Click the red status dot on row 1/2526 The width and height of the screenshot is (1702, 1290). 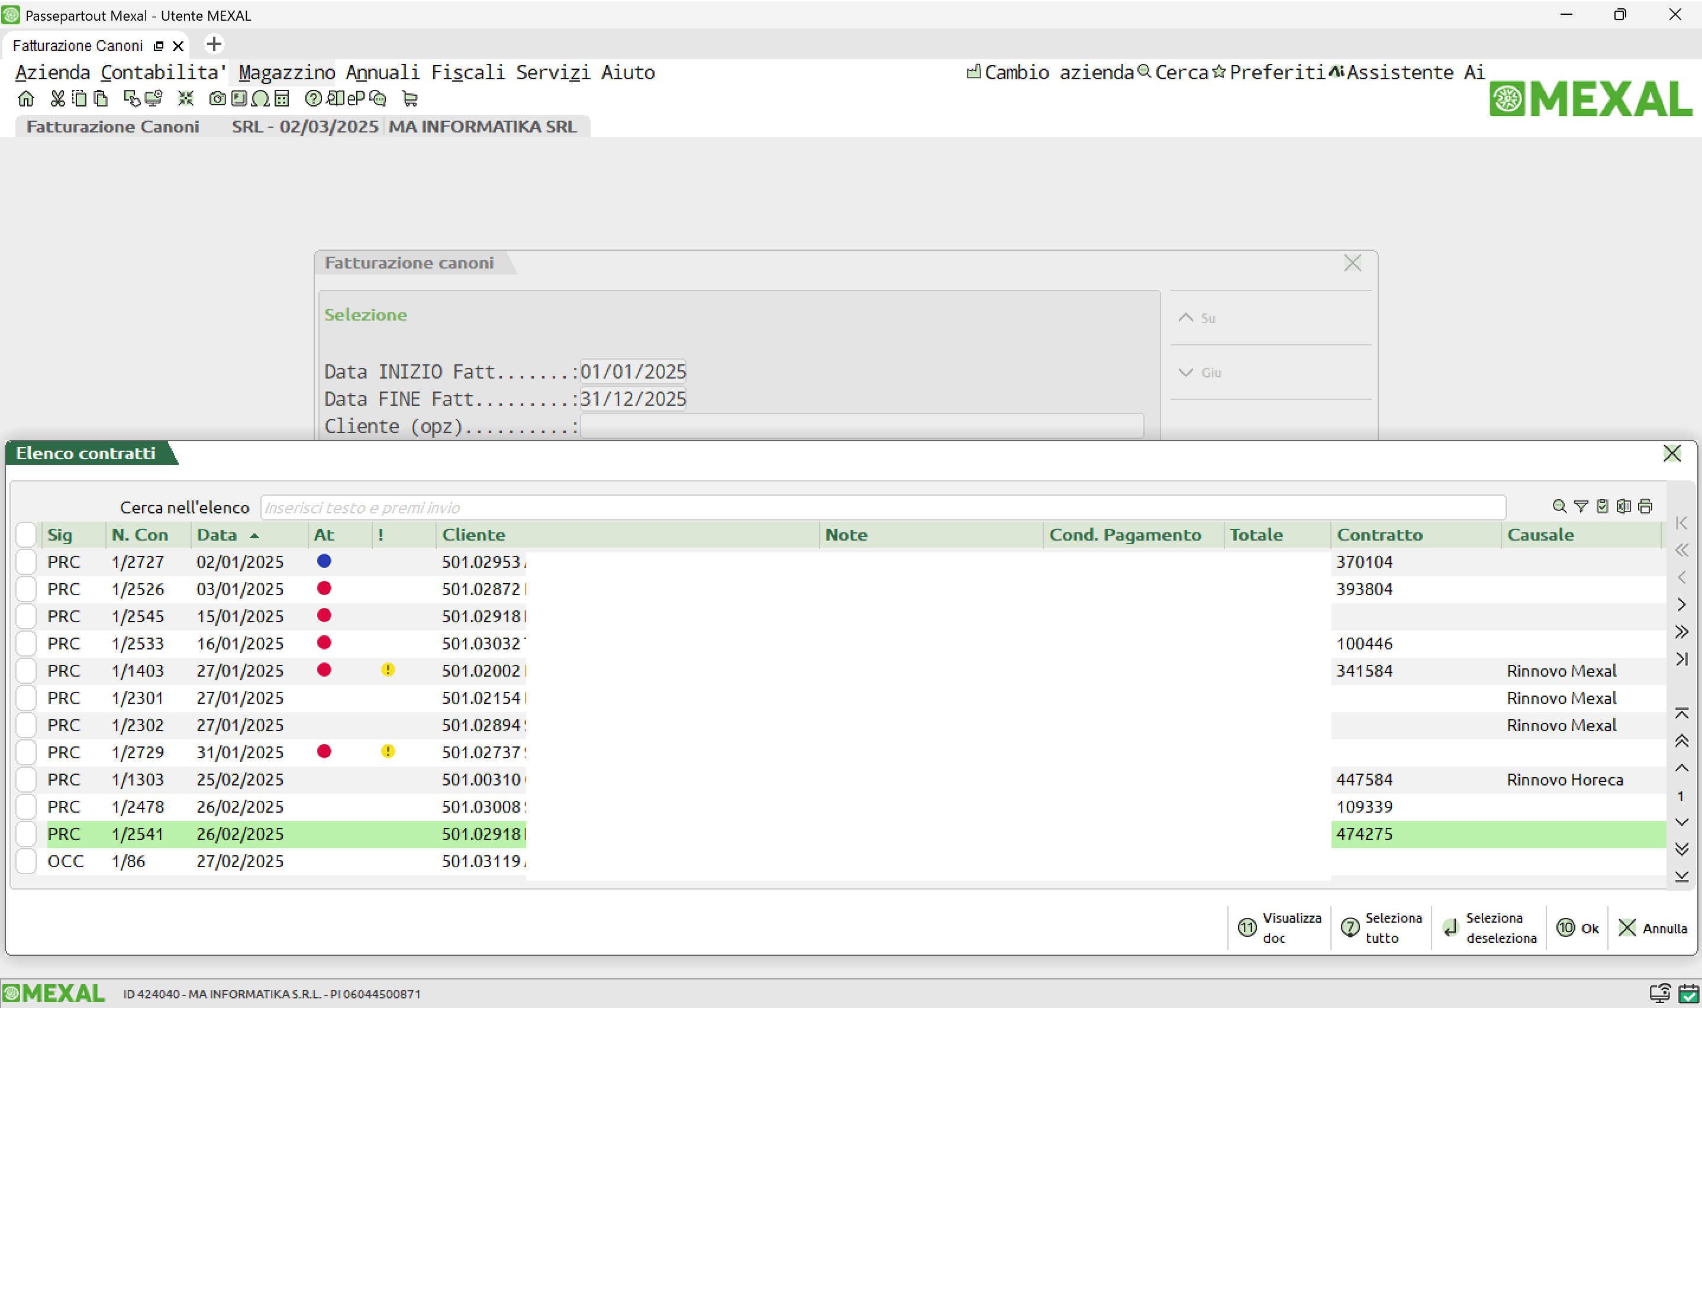[324, 589]
